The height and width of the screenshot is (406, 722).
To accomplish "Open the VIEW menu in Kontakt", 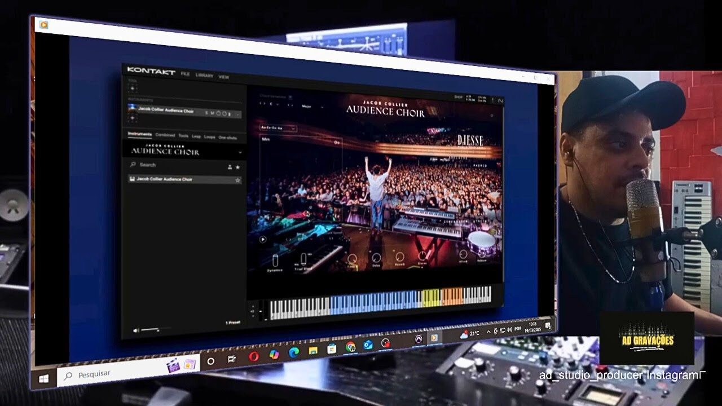I will click(223, 76).
